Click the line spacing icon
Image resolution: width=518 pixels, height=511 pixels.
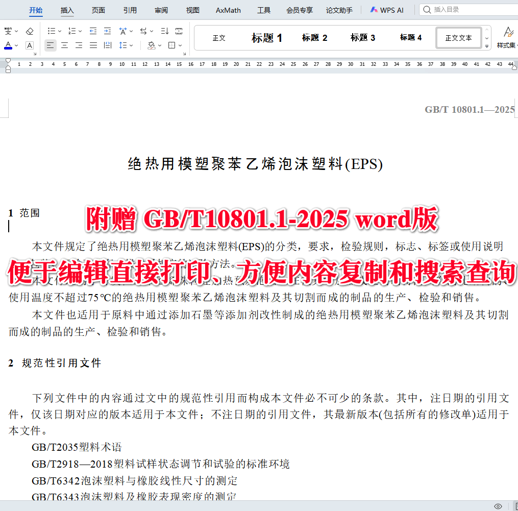[123, 45]
